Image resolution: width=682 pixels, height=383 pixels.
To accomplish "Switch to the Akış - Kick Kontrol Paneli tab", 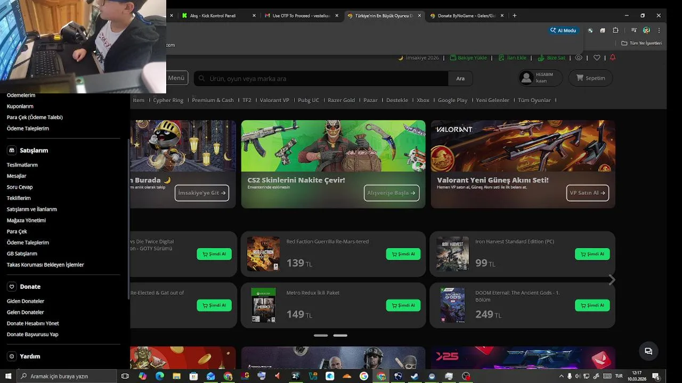I will (218, 16).
